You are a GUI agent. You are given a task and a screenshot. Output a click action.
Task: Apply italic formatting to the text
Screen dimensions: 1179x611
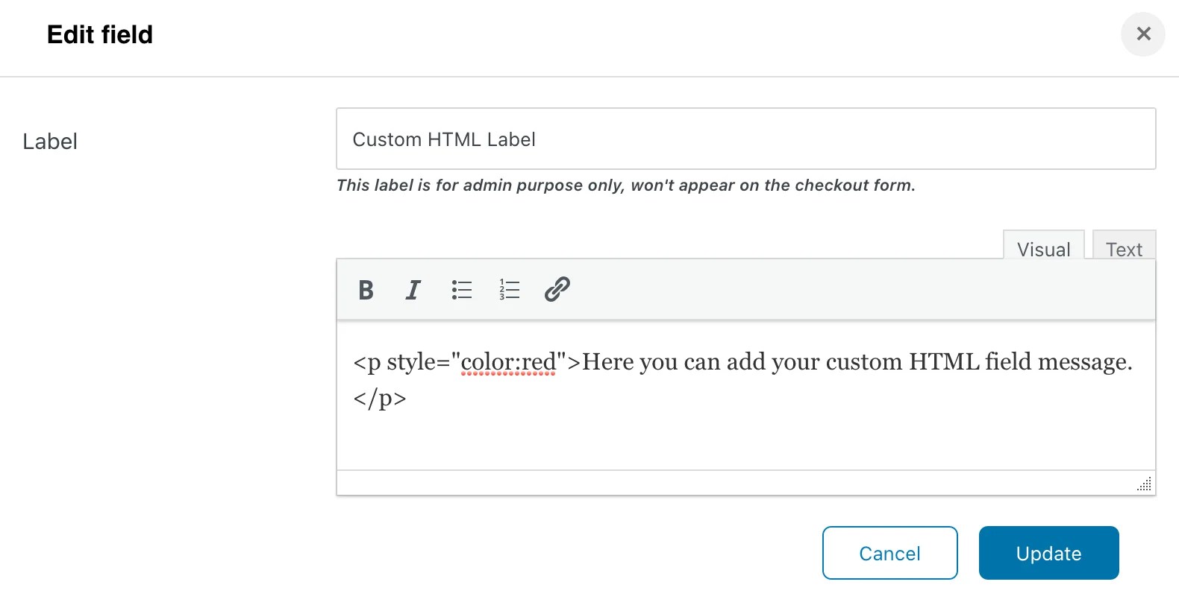click(x=413, y=290)
